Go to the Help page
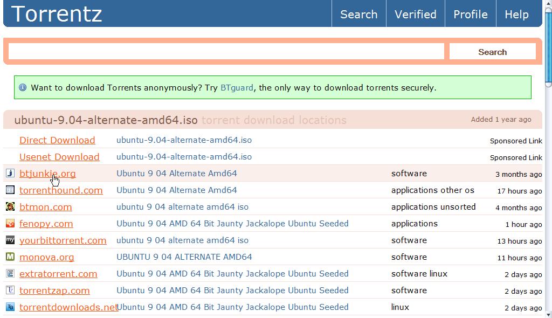552x318 pixels. pos(516,15)
